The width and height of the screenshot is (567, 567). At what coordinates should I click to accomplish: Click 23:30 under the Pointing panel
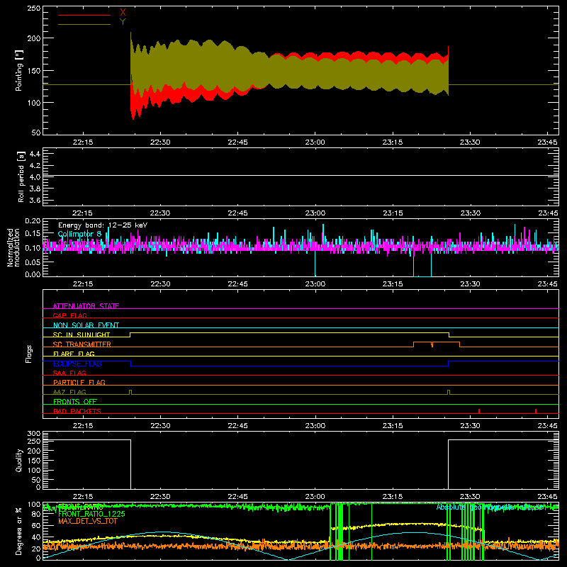[470, 142]
